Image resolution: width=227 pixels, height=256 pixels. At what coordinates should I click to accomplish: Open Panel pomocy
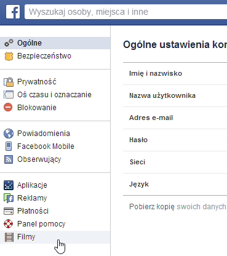55,224
